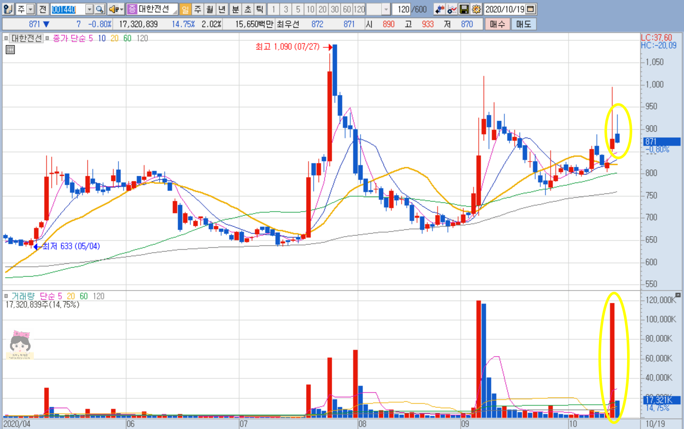Open the data table grid icon
684x429 pixels.
coord(10,50)
